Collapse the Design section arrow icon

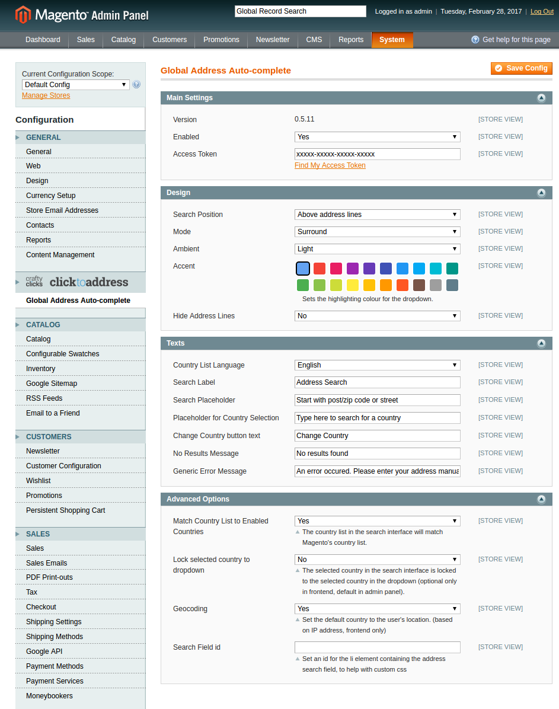tap(541, 193)
